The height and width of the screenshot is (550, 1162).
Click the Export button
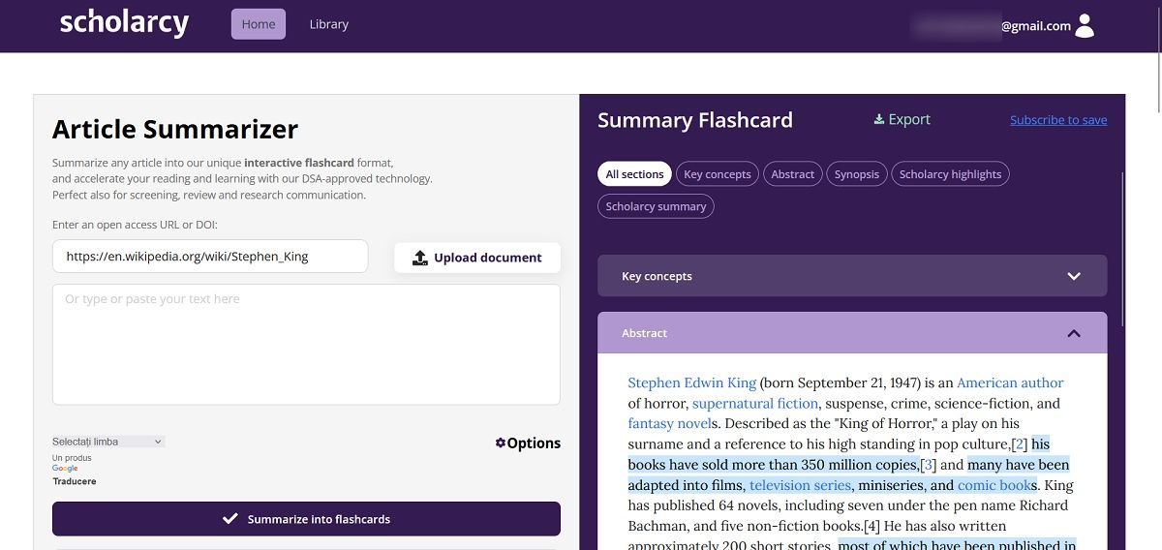(x=902, y=119)
